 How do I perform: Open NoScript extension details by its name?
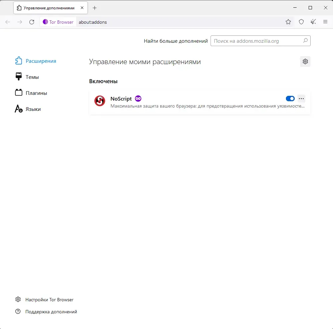click(x=121, y=99)
